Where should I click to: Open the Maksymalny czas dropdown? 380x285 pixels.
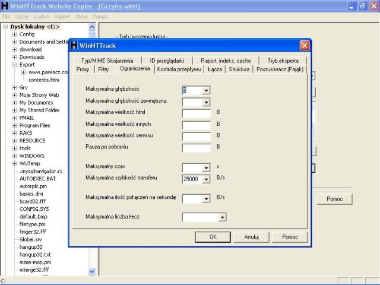[206, 167]
